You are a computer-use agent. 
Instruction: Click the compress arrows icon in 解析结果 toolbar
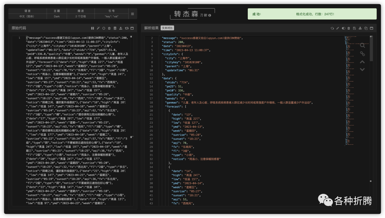pos(338,28)
